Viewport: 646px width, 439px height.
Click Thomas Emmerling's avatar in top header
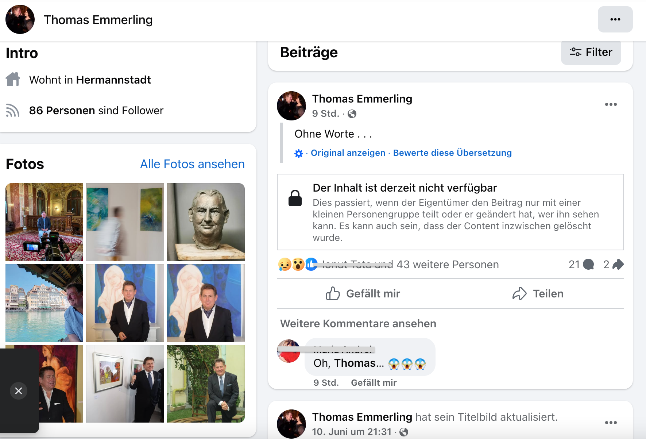[20, 19]
